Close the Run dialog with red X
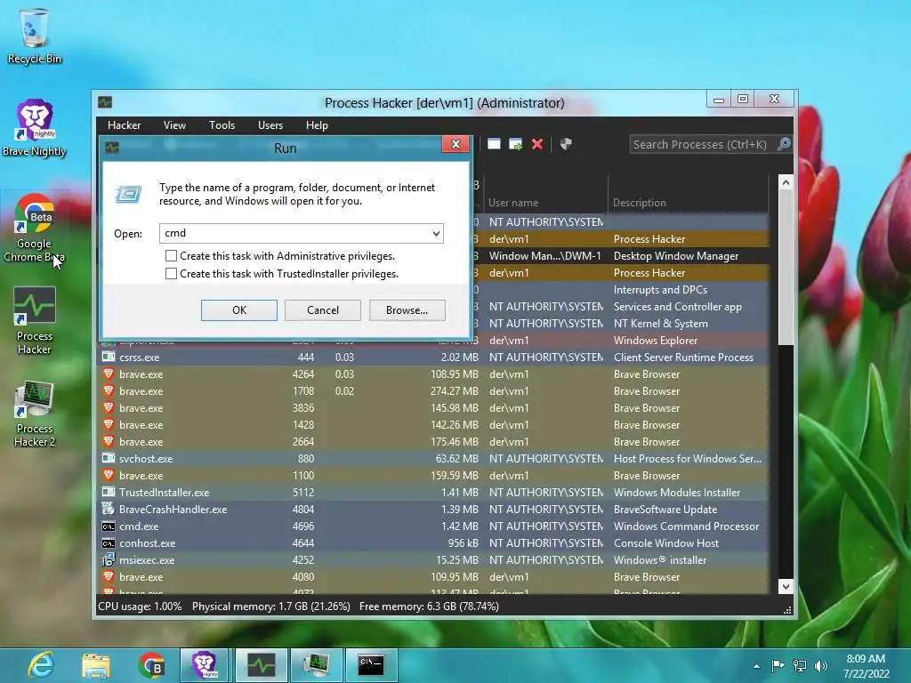This screenshot has width=911, height=683. [x=455, y=144]
